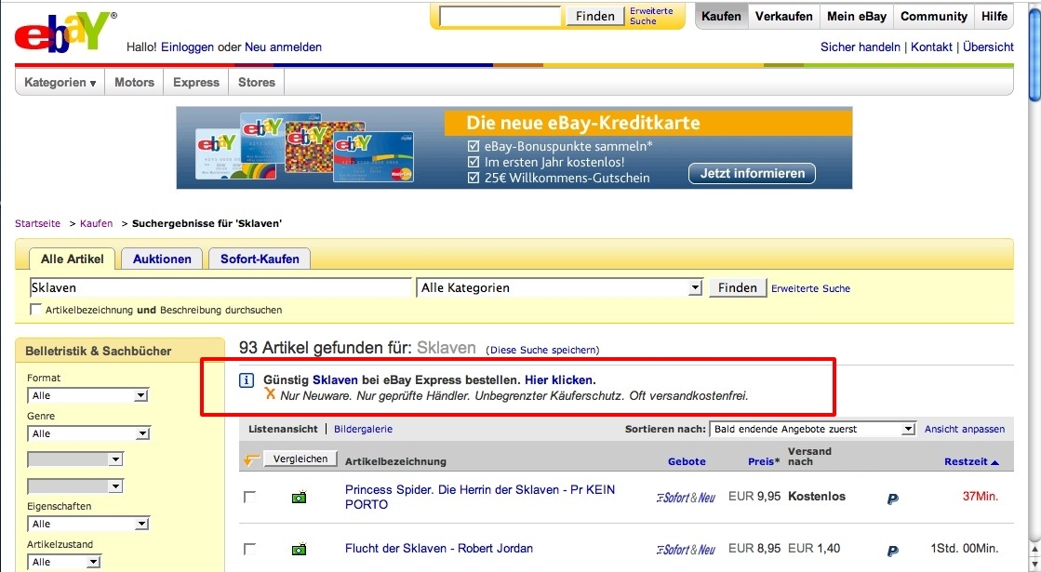The image size is (1041, 572).
Task: Click the blue info icon in the Express notice
Action: pyautogui.click(x=247, y=380)
